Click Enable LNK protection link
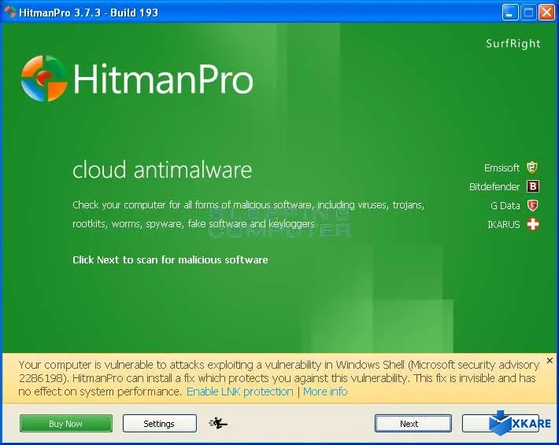Image resolution: width=559 pixels, height=445 pixels. 240,392
